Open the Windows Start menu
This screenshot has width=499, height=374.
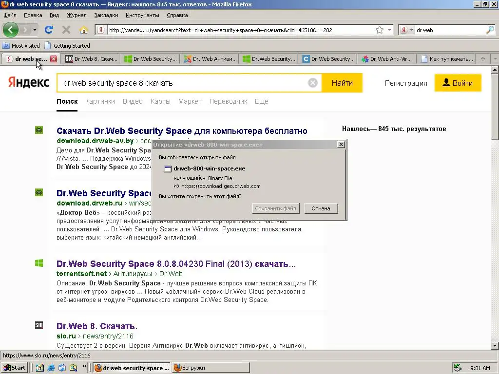tap(14, 368)
